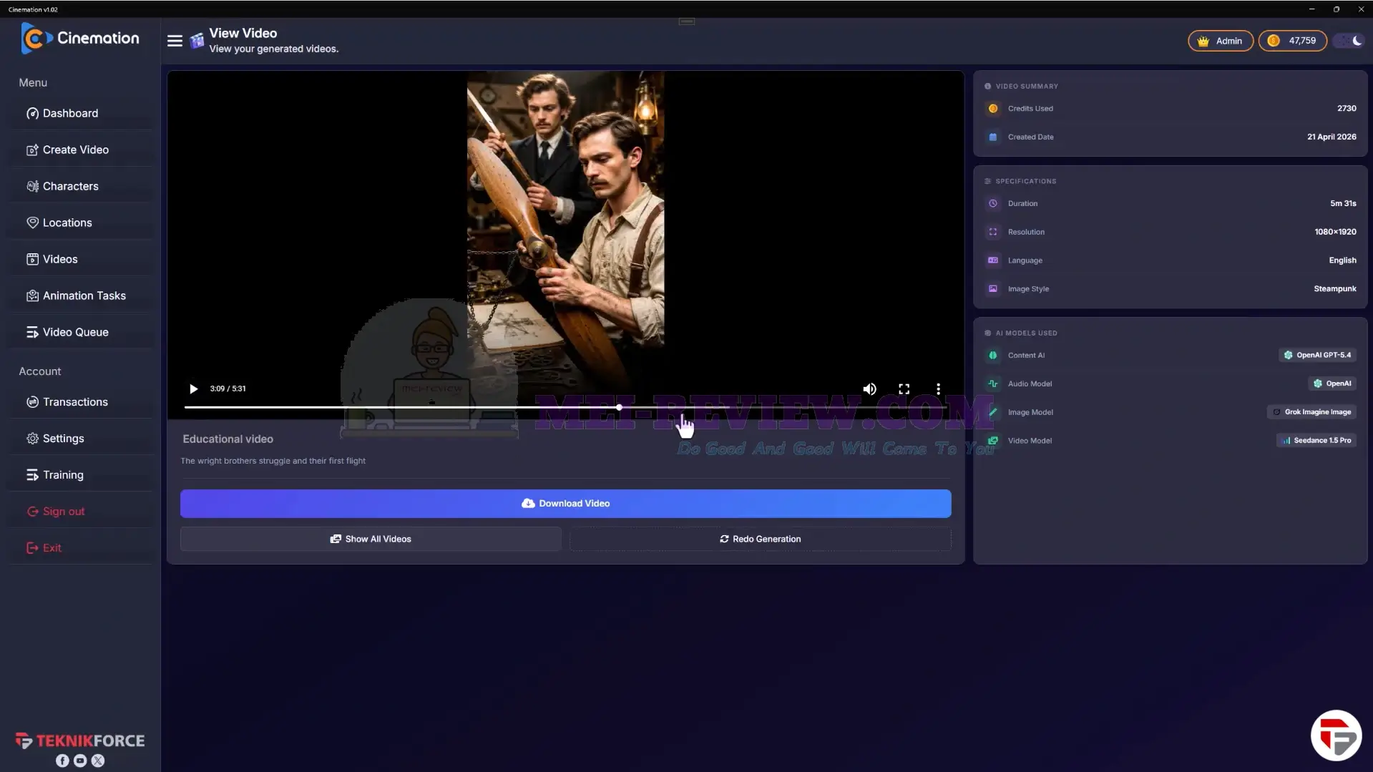Enter fullscreen video mode
This screenshot has width=1373, height=772.
pos(904,389)
